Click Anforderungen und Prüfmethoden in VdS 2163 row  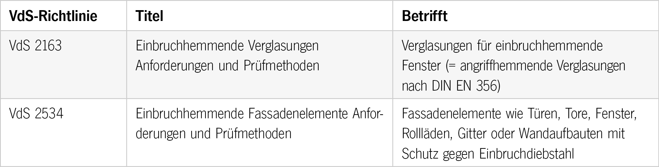tap(227, 66)
